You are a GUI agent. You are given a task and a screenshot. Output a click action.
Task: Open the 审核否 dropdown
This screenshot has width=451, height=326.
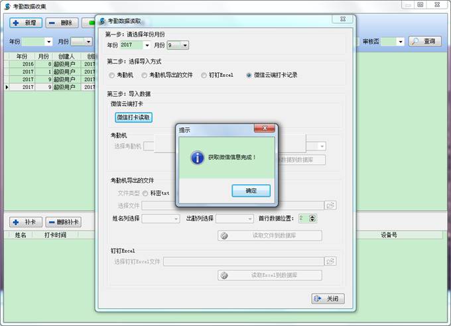(x=401, y=41)
